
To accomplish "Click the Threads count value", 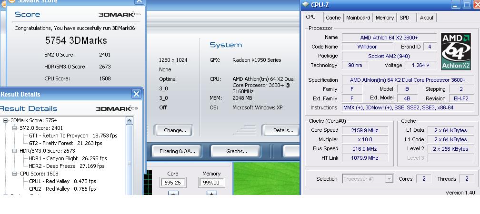I will point(467,179).
